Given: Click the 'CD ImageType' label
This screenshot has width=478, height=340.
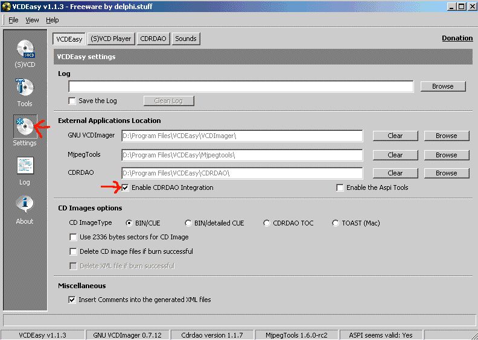Looking at the screenshot, I should pos(91,223).
